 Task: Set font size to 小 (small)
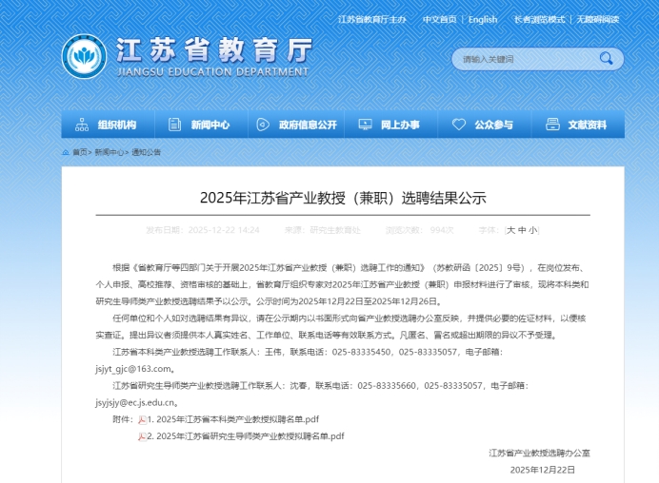[x=533, y=230]
